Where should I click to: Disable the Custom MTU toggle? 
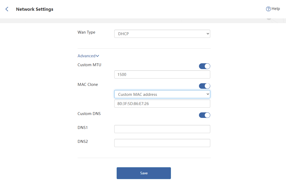204,66
